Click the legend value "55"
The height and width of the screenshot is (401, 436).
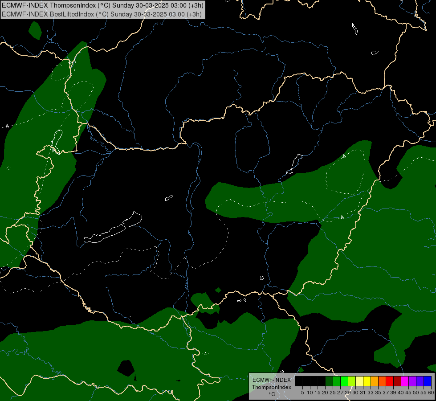[424, 393]
